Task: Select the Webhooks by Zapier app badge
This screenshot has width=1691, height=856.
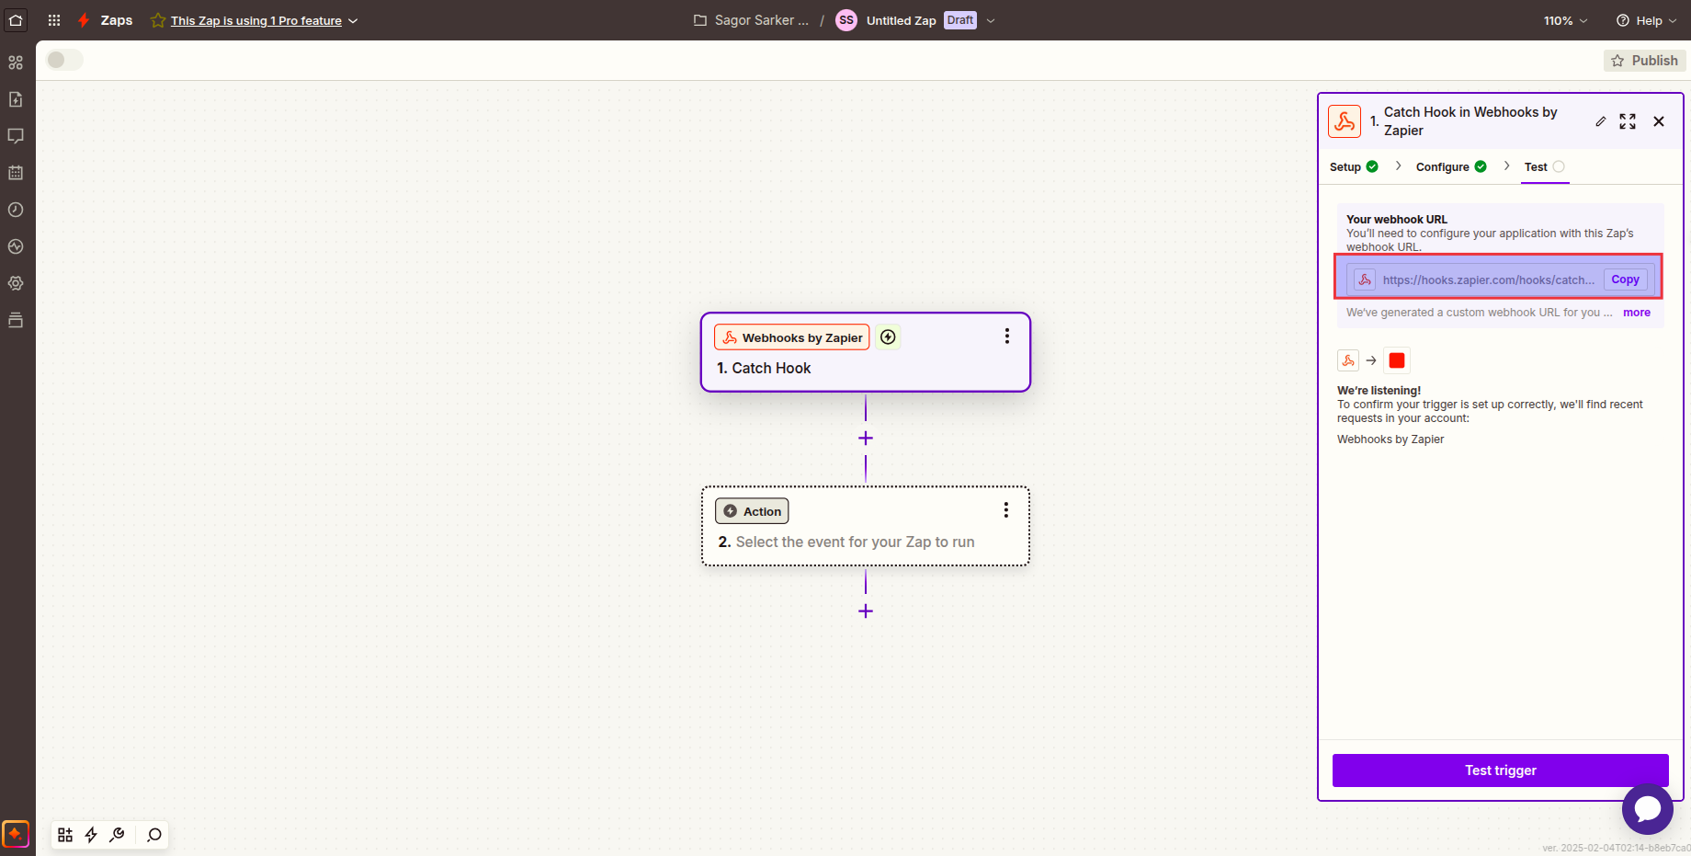Action: coord(792,337)
